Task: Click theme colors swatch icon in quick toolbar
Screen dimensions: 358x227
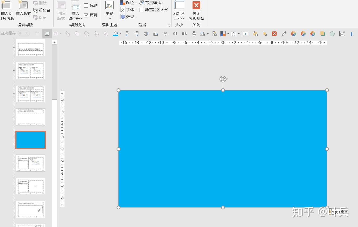Action: 223,34
